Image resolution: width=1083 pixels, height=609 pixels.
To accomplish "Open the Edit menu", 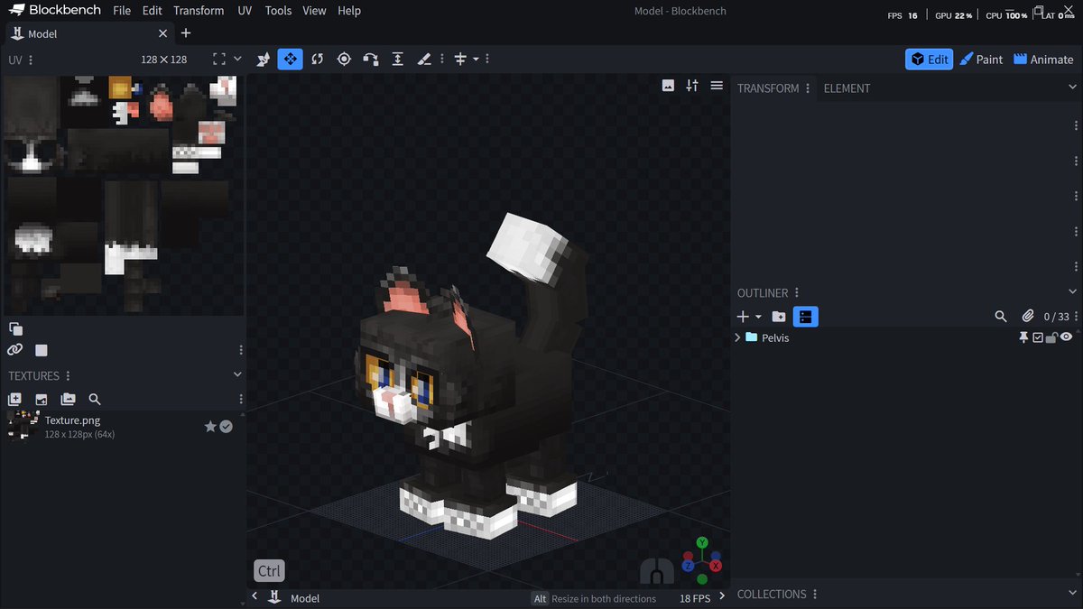I will coord(153,11).
